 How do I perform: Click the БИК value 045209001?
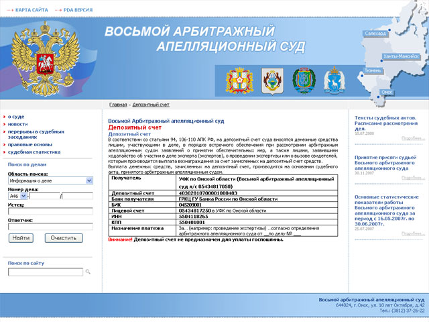point(190,205)
